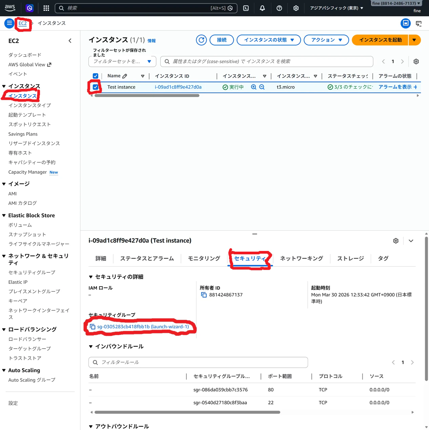This screenshot has height=430, width=429.
Task: Collapse the EC2 sidebar with the chevron
Action: coord(70,41)
